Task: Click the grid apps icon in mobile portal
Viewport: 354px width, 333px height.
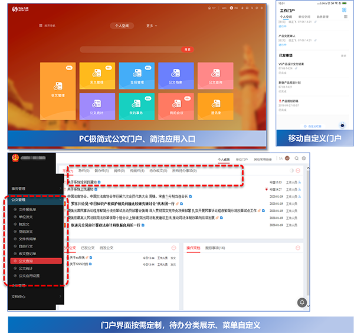Action: pos(344,10)
